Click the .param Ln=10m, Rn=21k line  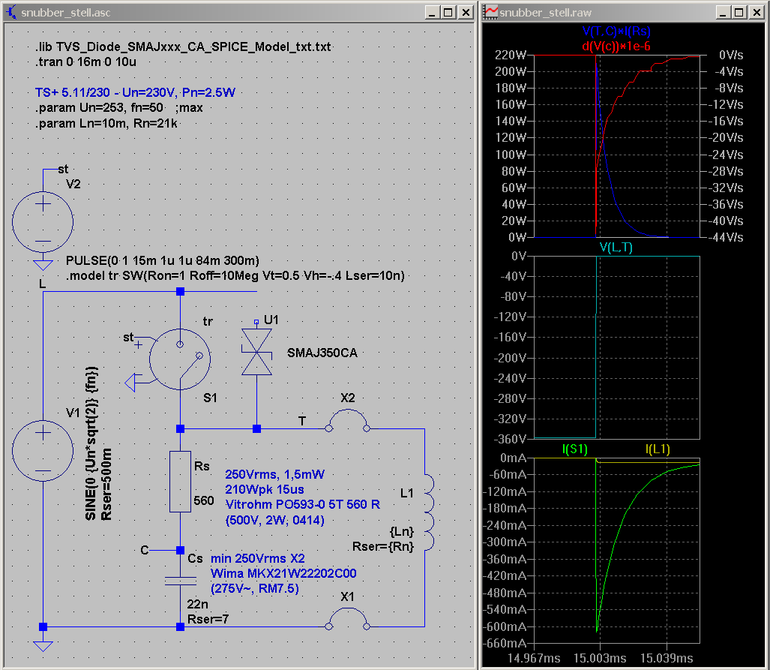coord(106,123)
